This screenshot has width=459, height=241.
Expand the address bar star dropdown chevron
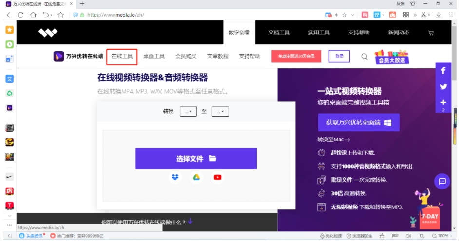[x=352, y=15]
